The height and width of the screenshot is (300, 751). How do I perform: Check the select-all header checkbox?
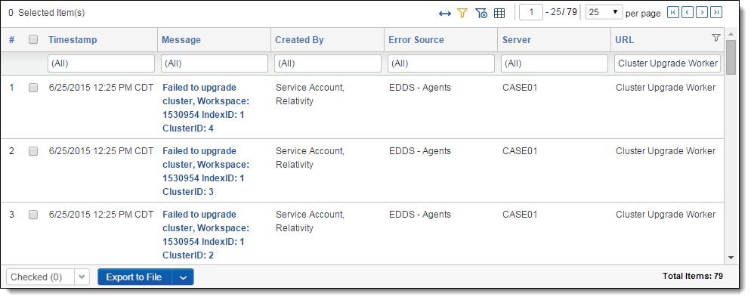(33, 40)
